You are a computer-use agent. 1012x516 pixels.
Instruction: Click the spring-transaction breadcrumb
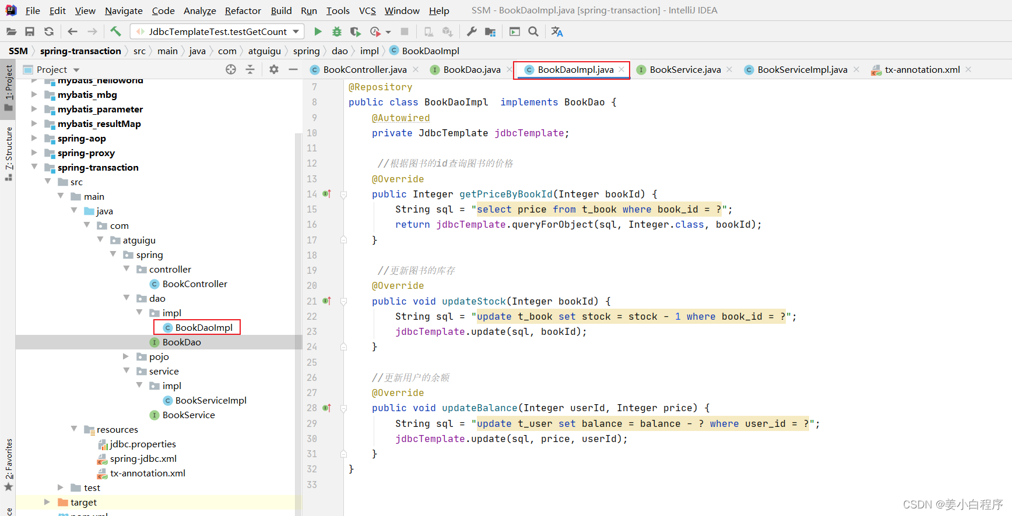[x=80, y=51]
